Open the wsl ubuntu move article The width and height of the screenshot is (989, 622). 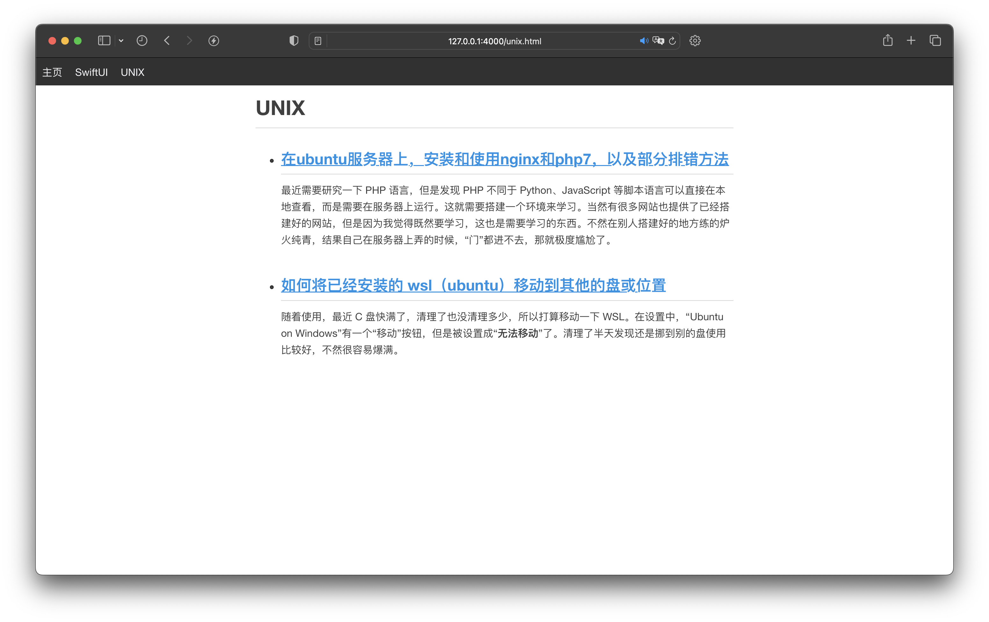pos(473,286)
